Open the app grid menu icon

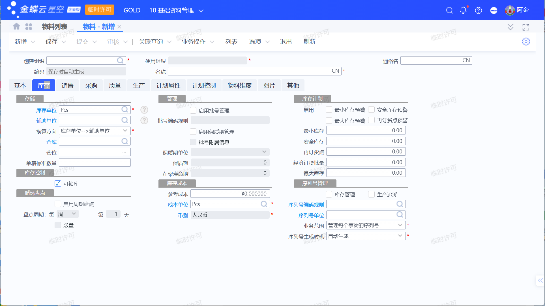(x=29, y=27)
